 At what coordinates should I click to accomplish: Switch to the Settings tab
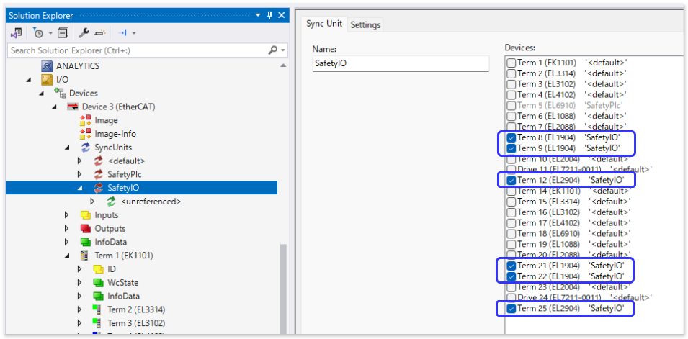click(365, 24)
